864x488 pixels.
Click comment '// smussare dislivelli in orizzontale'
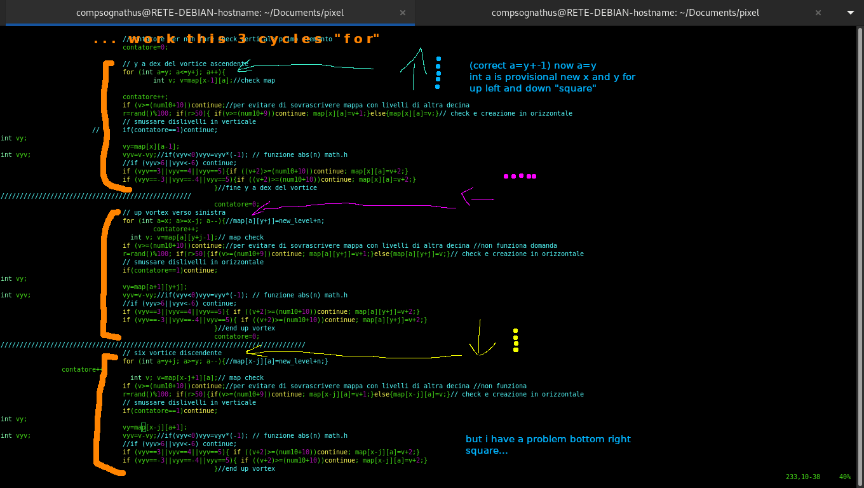(193, 262)
